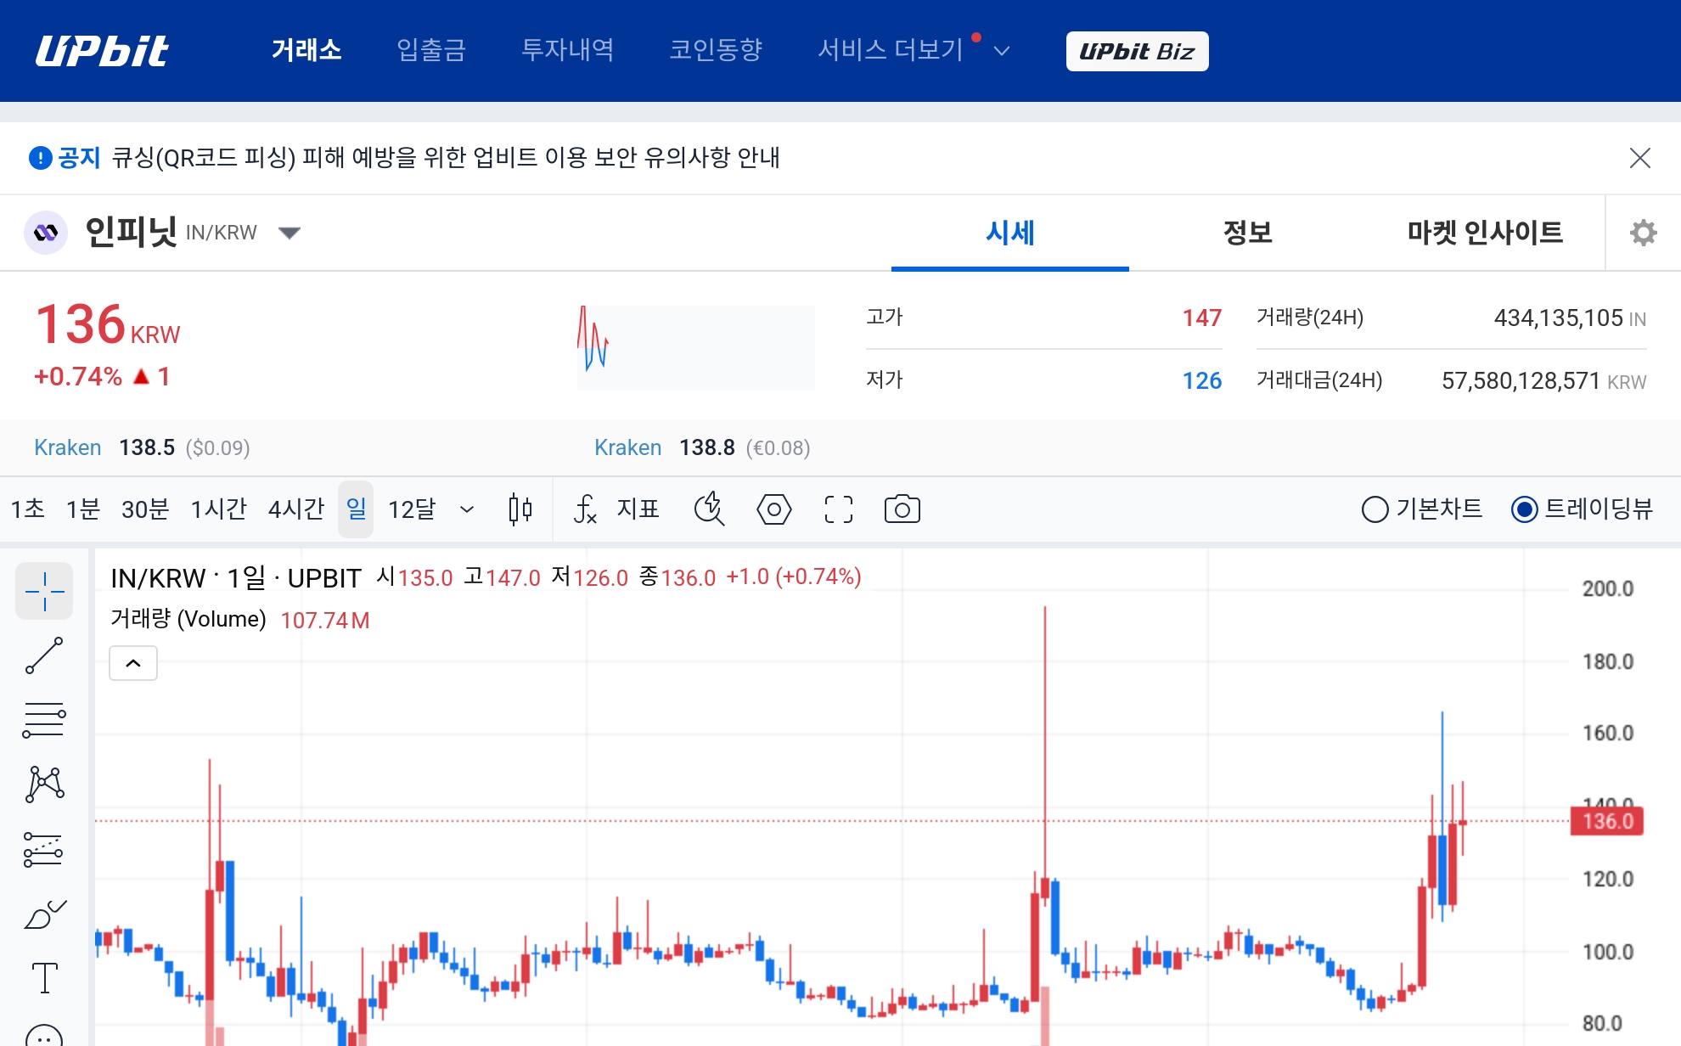This screenshot has height=1046, width=1681.
Task: Toggle fullscreen chart mode icon
Action: (839, 509)
